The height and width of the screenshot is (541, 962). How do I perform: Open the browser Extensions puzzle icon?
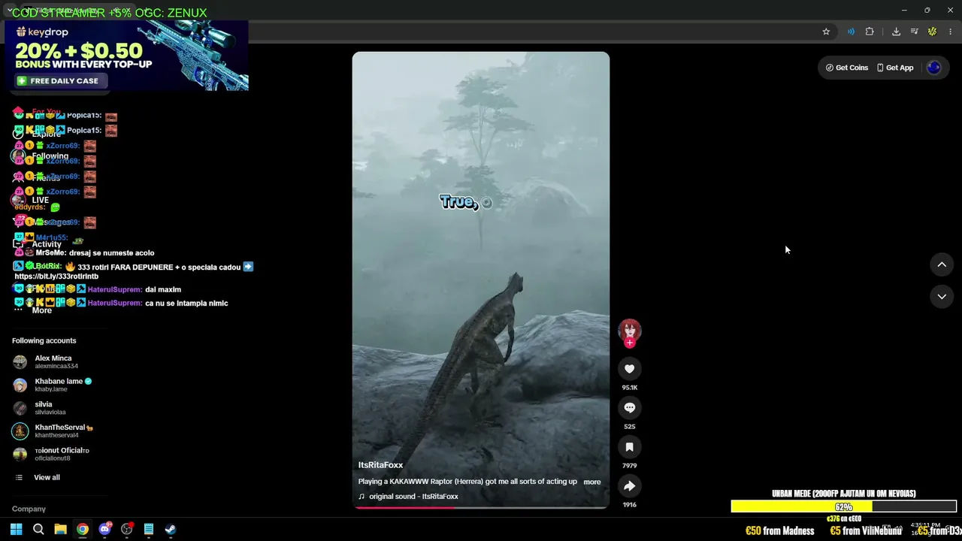[870, 32]
